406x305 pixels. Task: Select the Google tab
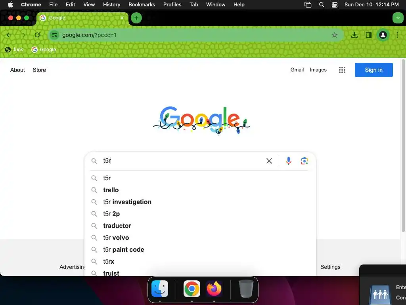[82, 18]
